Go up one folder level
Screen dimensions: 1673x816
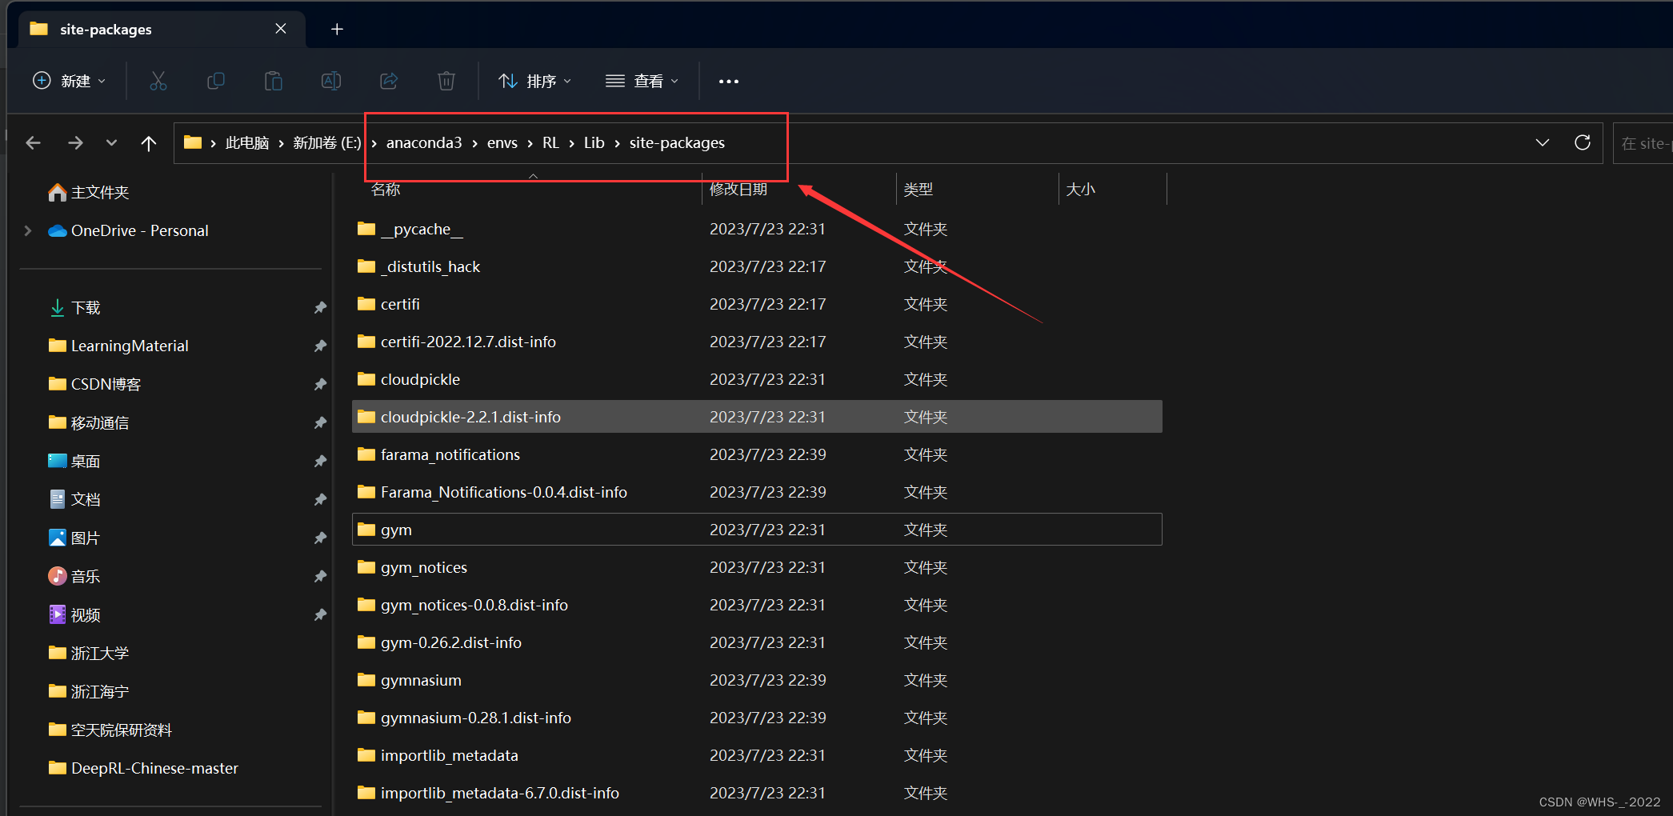tap(149, 142)
